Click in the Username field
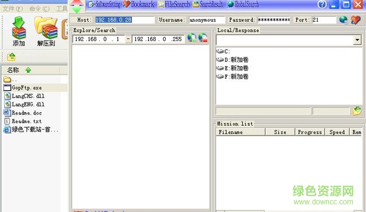 tap(207, 20)
